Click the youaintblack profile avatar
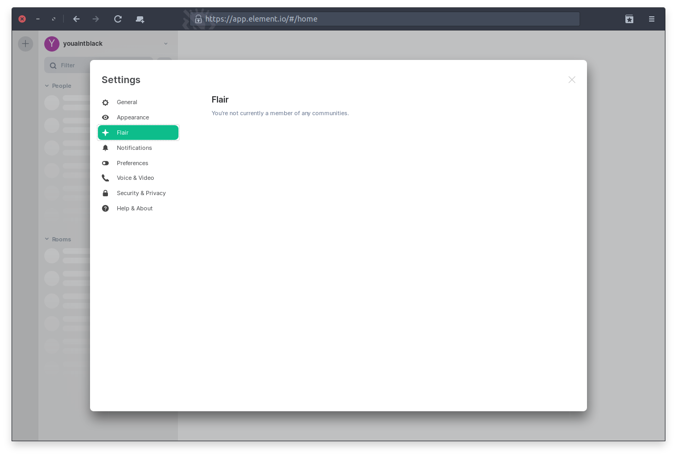The image size is (677, 457). 52,44
